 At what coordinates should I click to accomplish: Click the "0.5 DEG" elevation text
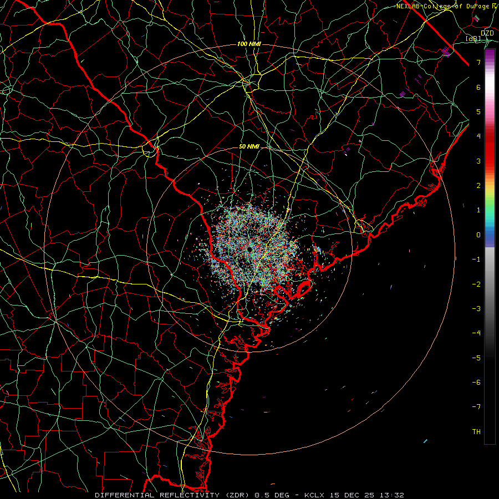coord(272,495)
